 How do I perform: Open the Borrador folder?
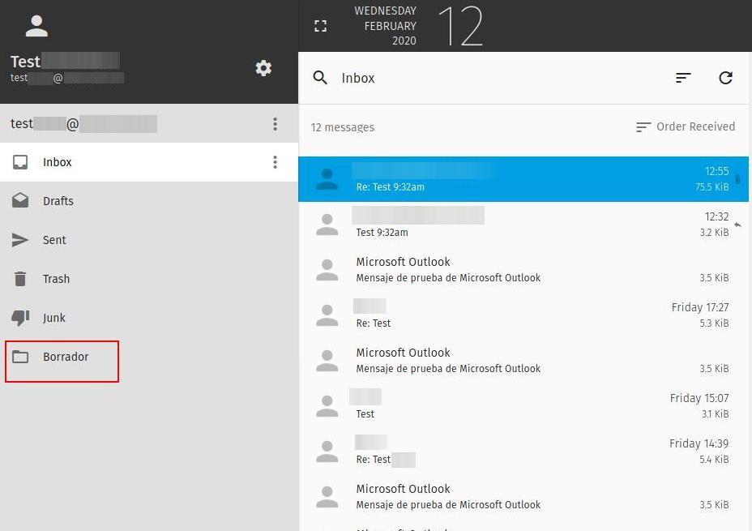click(65, 357)
